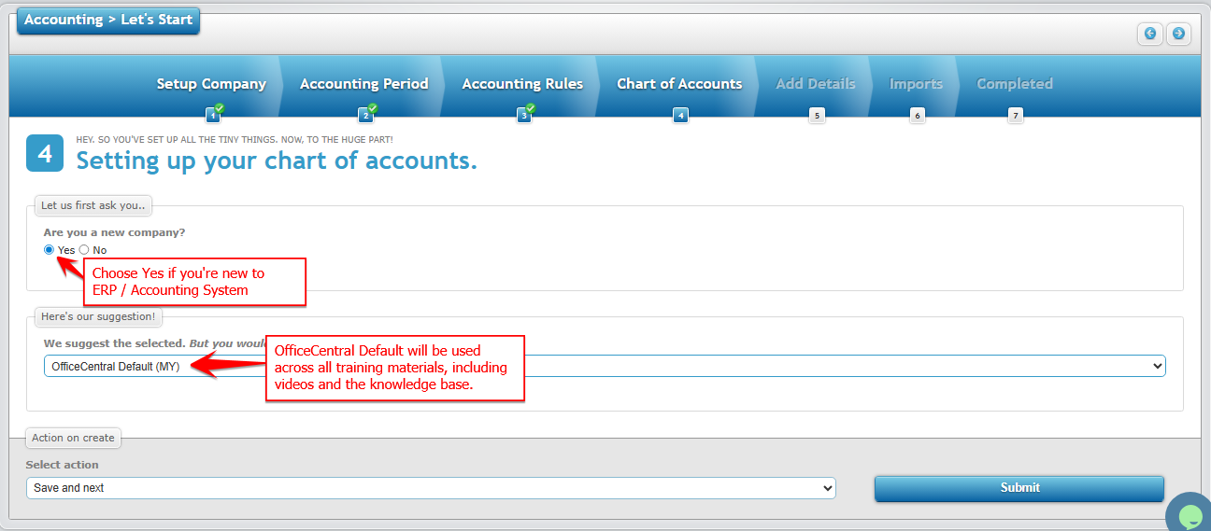Click step 5 marker under Add Details

click(817, 116)
